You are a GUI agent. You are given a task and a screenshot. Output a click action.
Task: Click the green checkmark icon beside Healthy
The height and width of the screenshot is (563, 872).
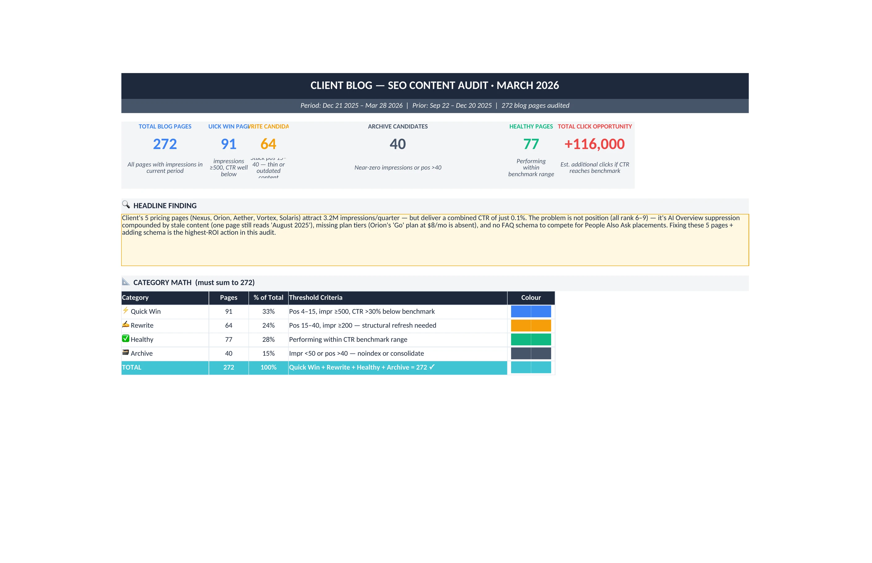[125, 338]
